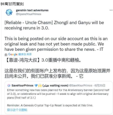The height and width of the screenshot is (115, 113).
Task: Click the Anniversary banner quoted tweet text
Action: [x=58, y=94]
